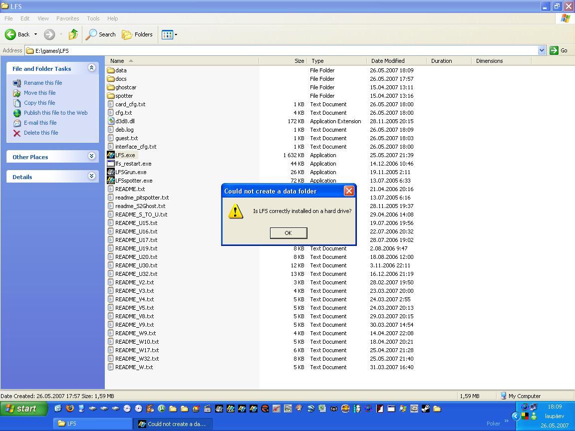Select the readme_pitspotter.txt file
This screenshot has height=431, width=575.
[x=142, y=198]
